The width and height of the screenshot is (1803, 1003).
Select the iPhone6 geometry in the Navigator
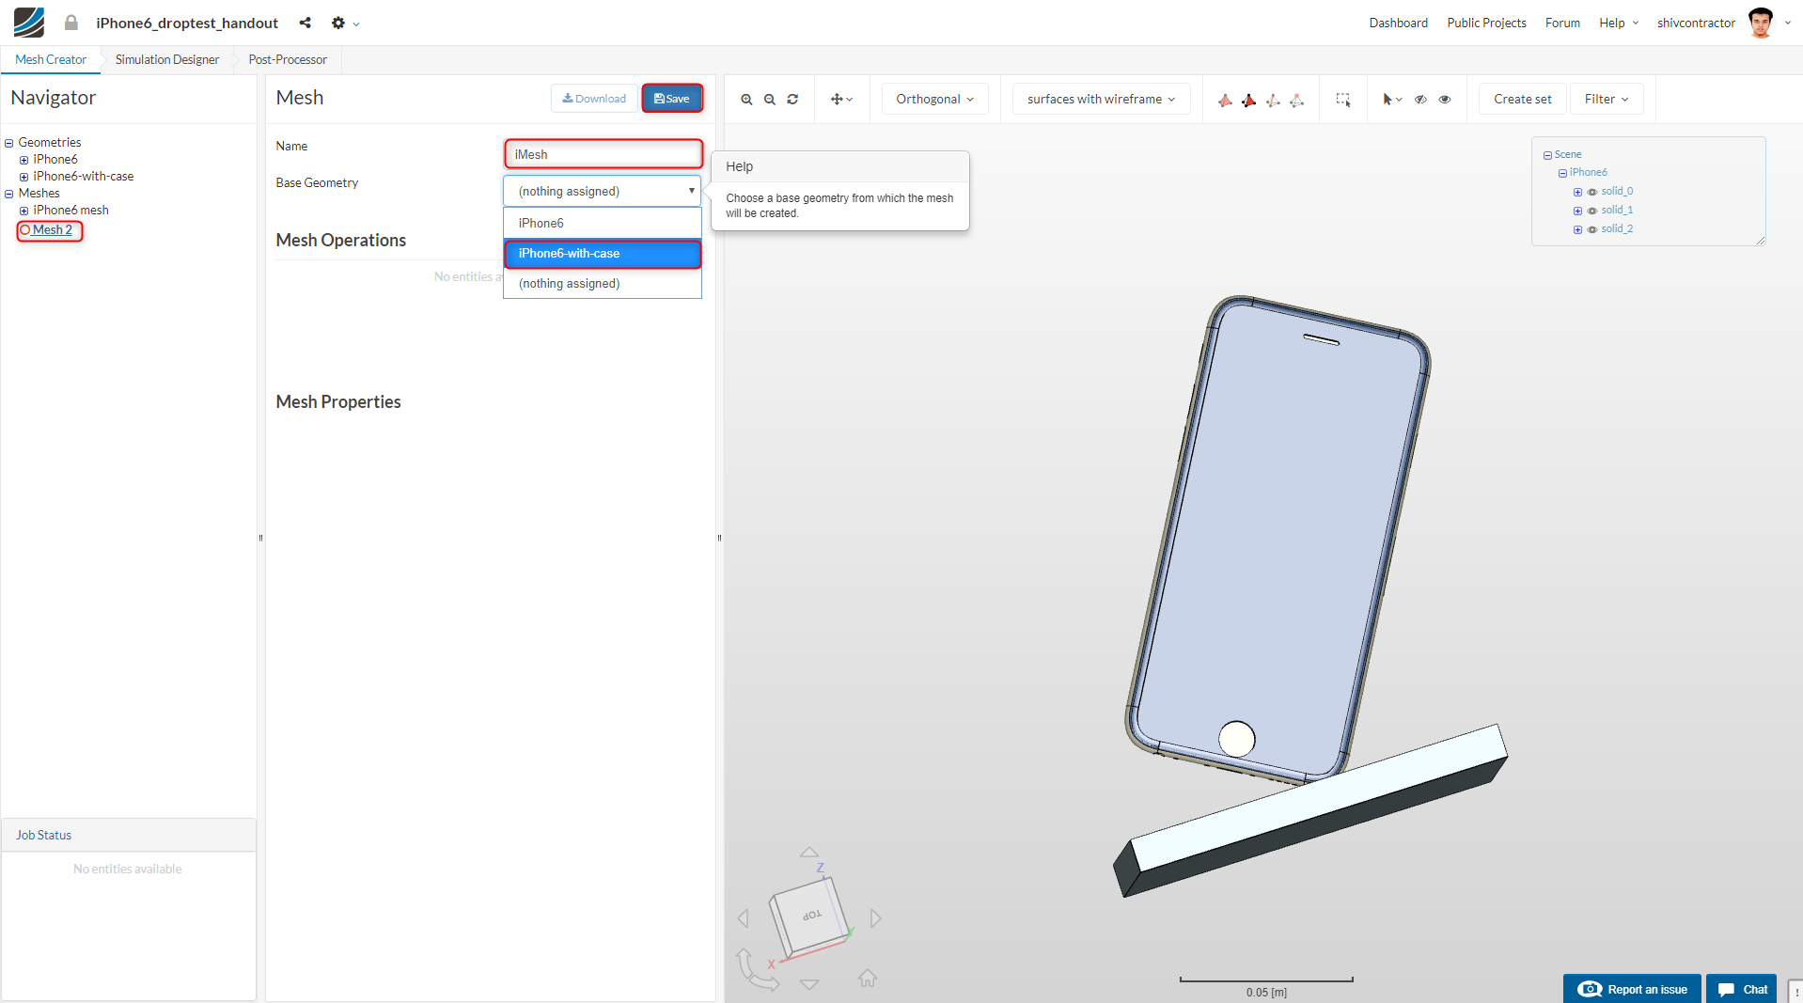(55, 160)
